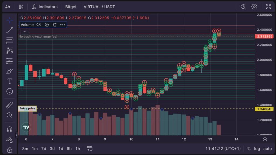Select the ruler measure tool
Viewport: 276px width, 155px height.
(10, 105)
